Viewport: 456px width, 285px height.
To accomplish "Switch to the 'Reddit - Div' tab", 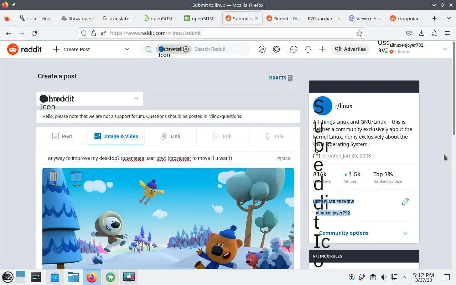I will (x=283, y=19).
